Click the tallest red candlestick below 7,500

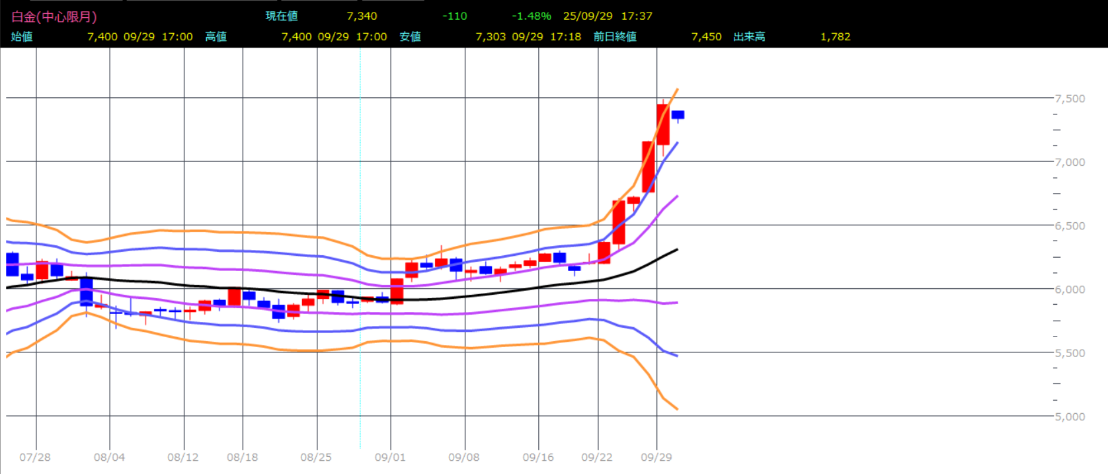point(648,167)
